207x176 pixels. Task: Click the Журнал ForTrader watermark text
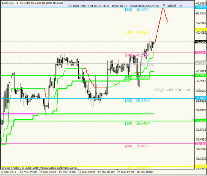[174, 90]
